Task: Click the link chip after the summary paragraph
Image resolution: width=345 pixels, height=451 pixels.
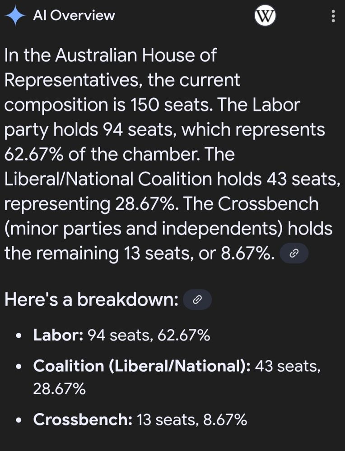Action: point(294,254)
